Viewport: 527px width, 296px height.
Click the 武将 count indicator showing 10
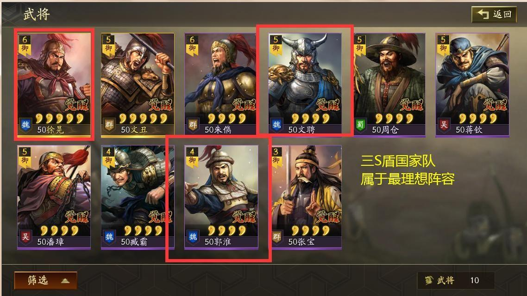pyautogui.click(x=456, y=280)
